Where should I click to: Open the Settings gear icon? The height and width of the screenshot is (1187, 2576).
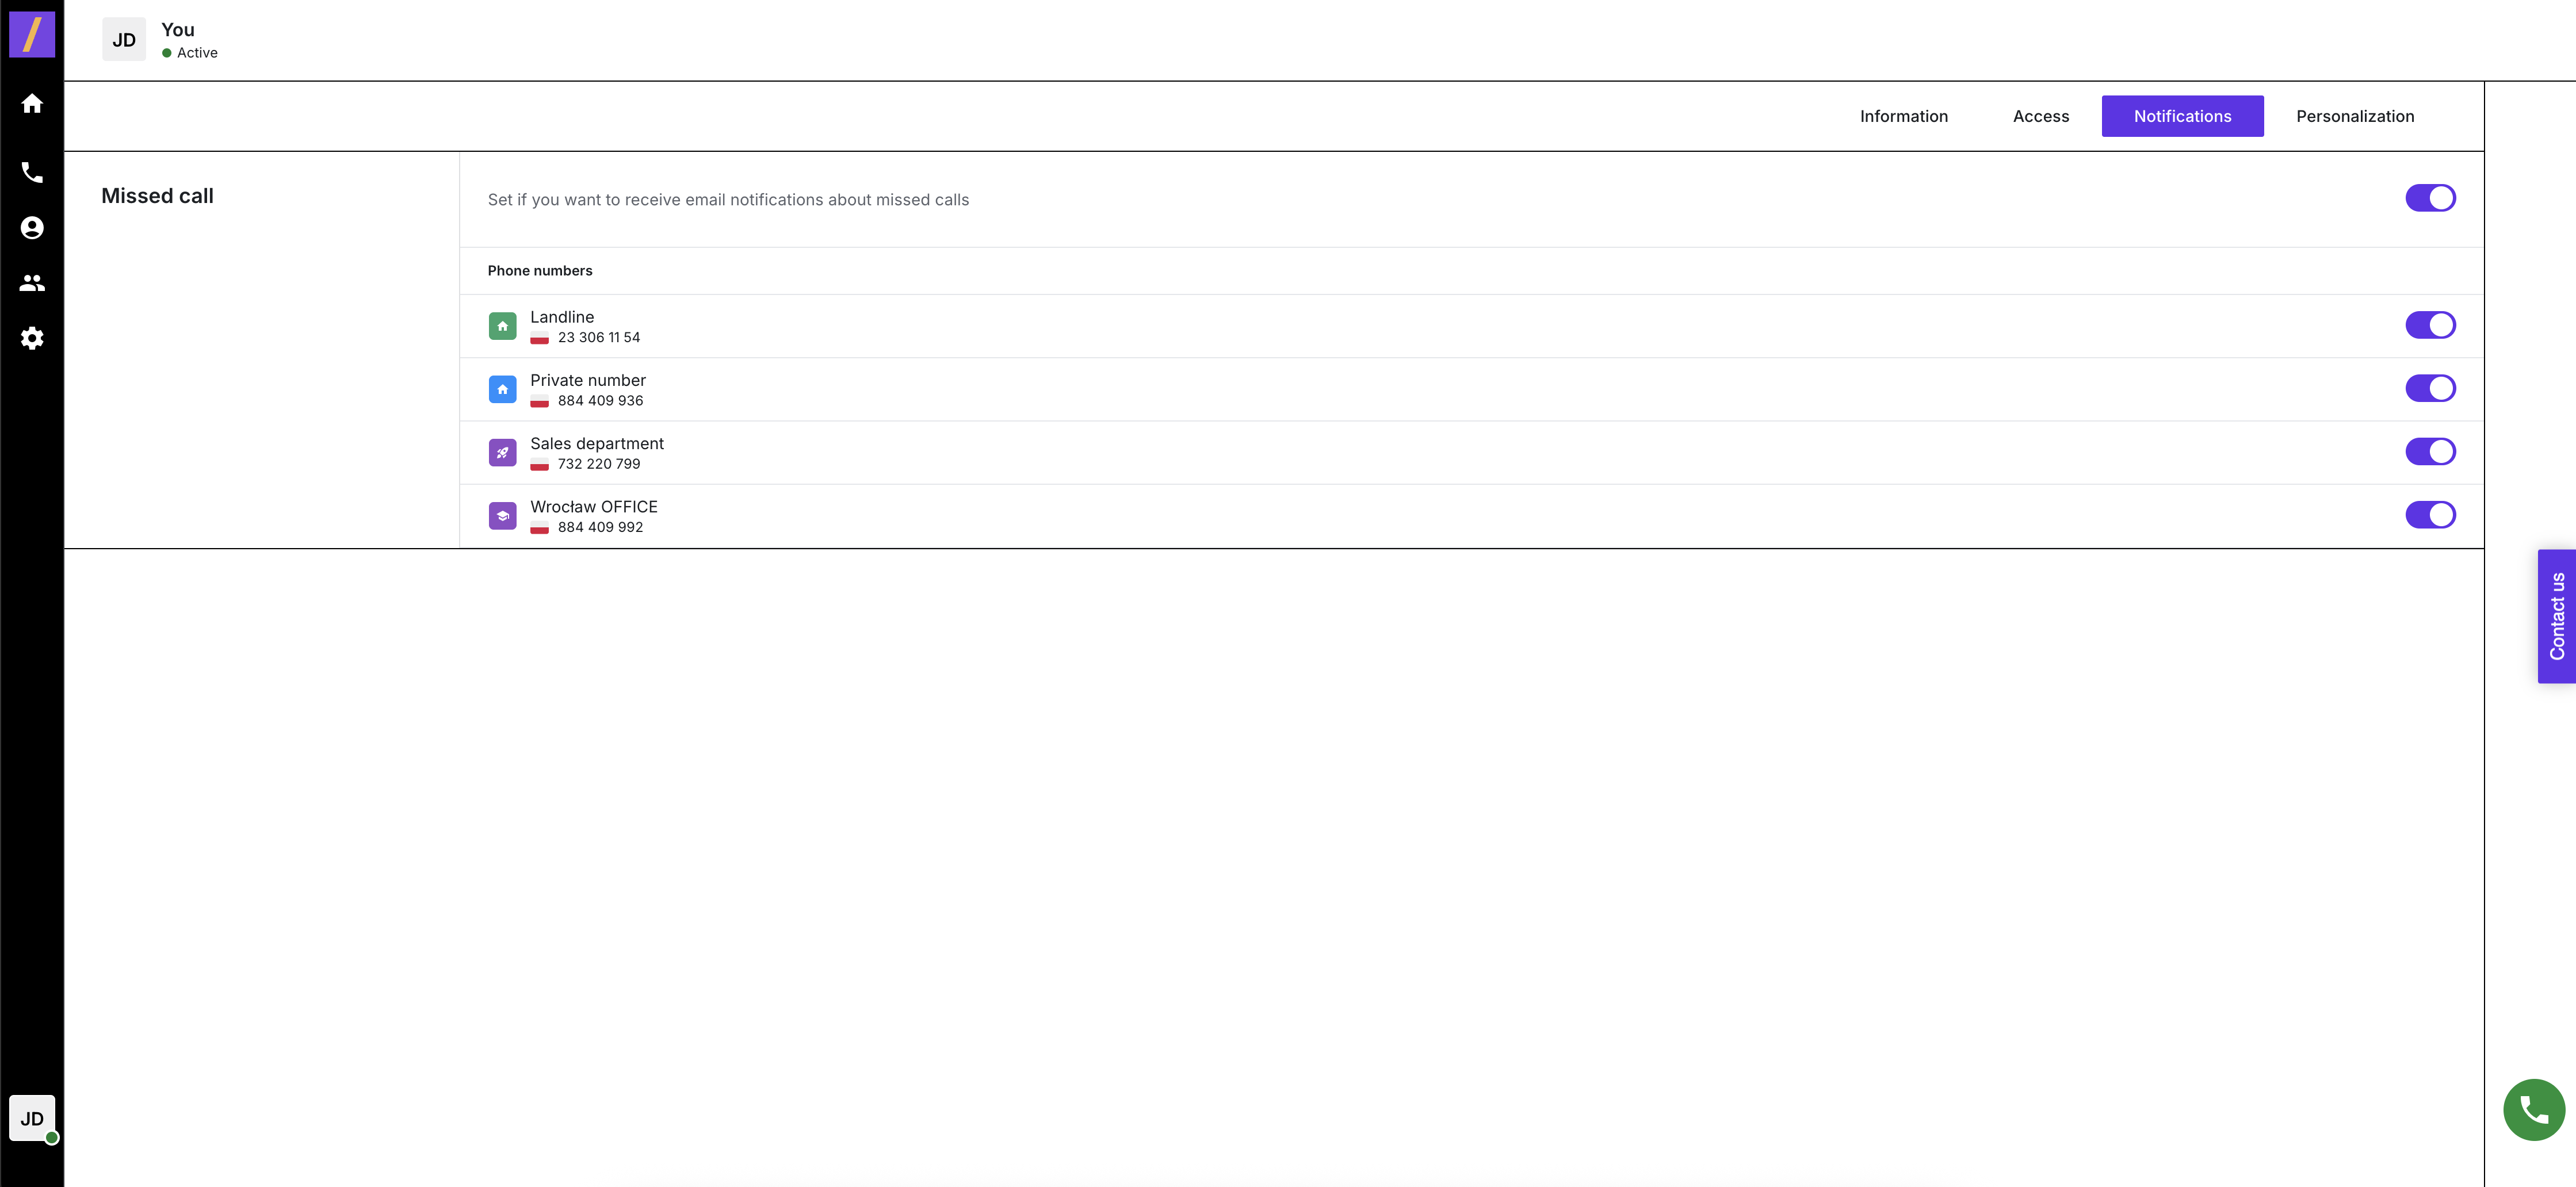[x=32, y=338]
